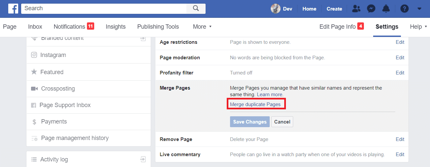This screenshot has height=167, width=430.
Task: Click the Cancel button
Action: point(282,122)
